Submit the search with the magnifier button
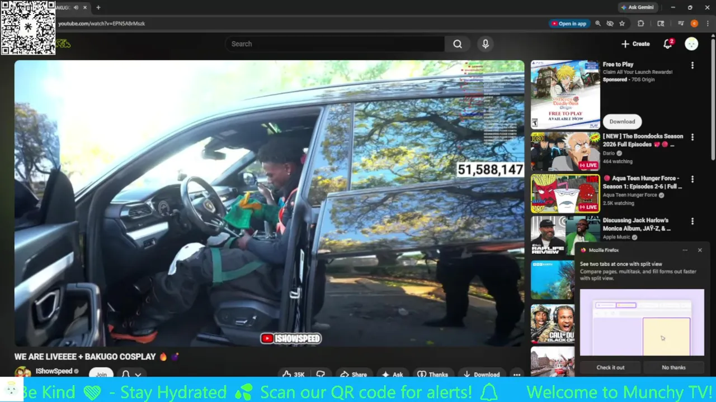The image size is (716, 402). pyautogui.click(x=458, y=44)
